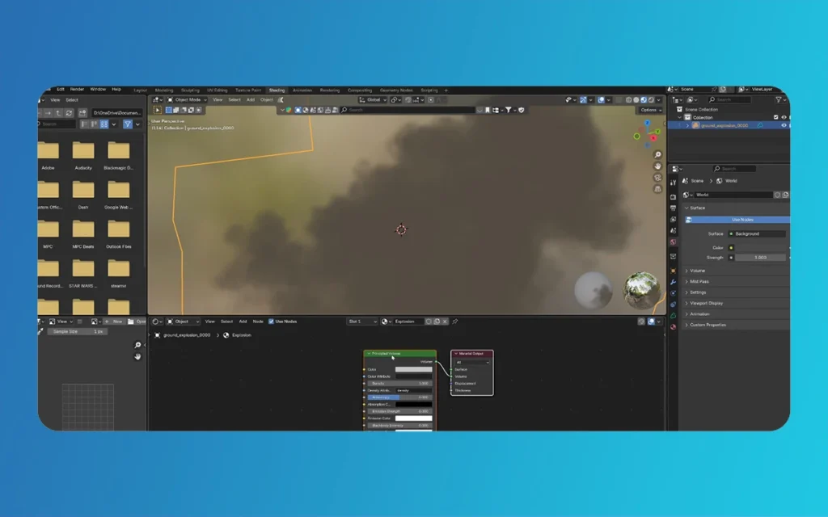The height and width of the screenshot is (517, 828).
Task: Open Material properties tab icon
Action: point(673,327)
